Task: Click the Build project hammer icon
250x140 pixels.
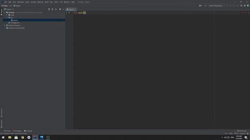Action: (205, 6)
